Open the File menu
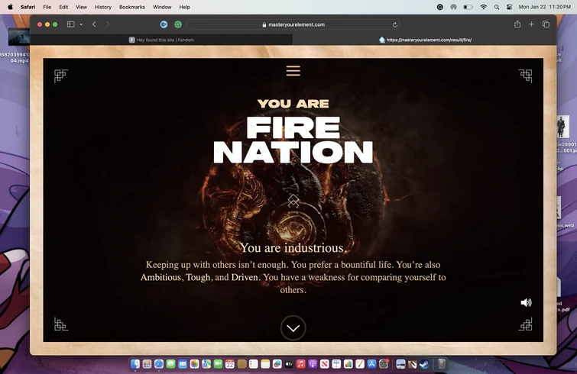Screen dimensions: 577x374 47,7
